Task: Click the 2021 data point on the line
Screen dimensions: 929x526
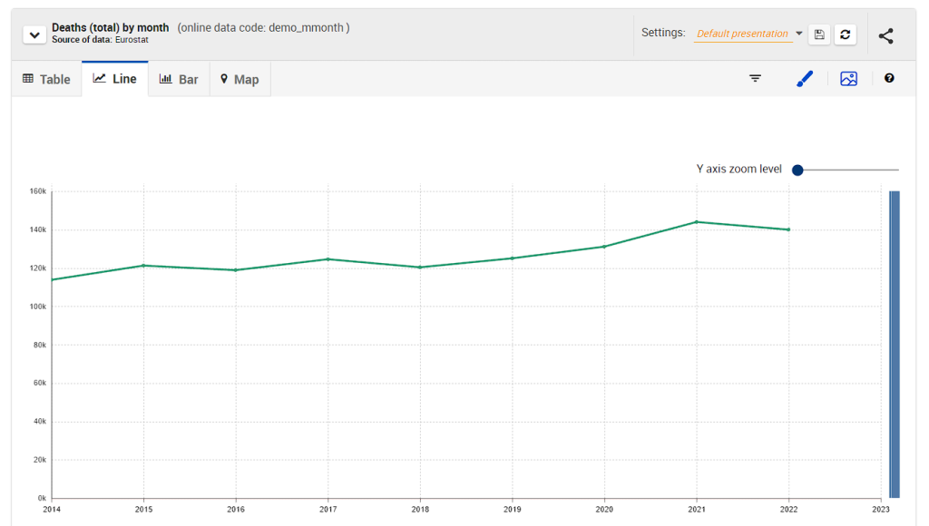Action: tap(697, 221)
